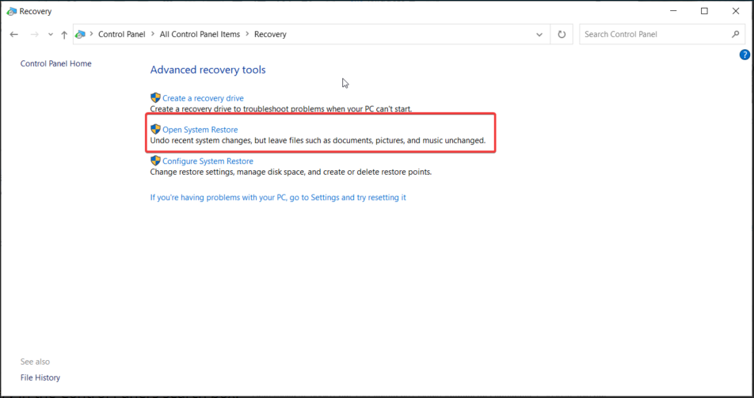Go up one level with Up arrow
Image resolution: width=754 pixels, height=398 pixels.
pyautogui.click(x=64, y=35)
